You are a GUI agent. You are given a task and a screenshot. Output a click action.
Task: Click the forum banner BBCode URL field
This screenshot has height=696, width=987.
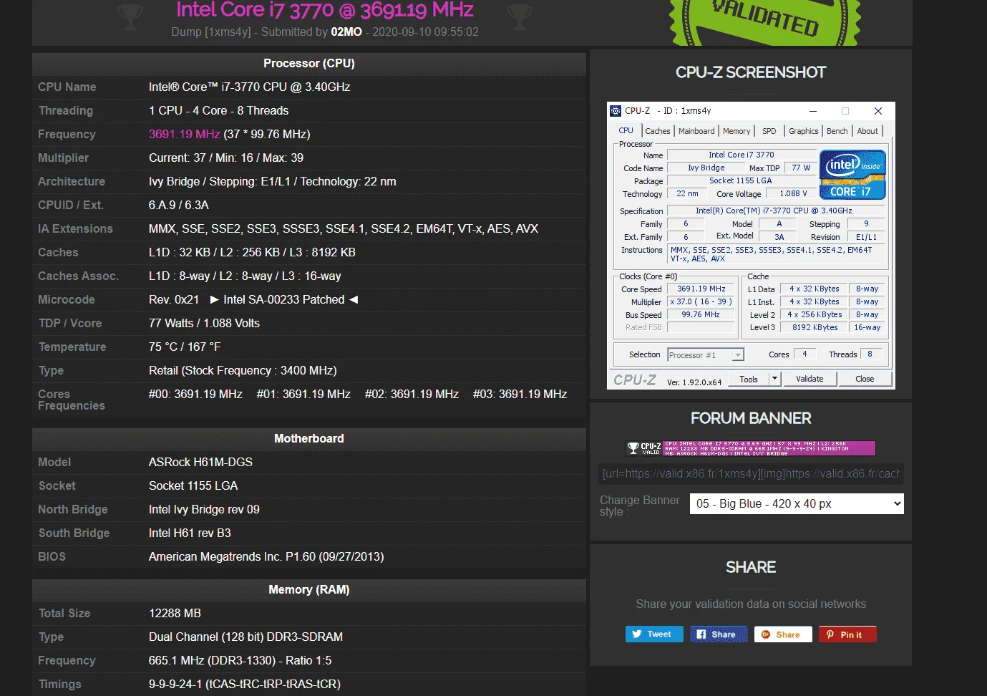pyautogui.click(x=752, y=473)
